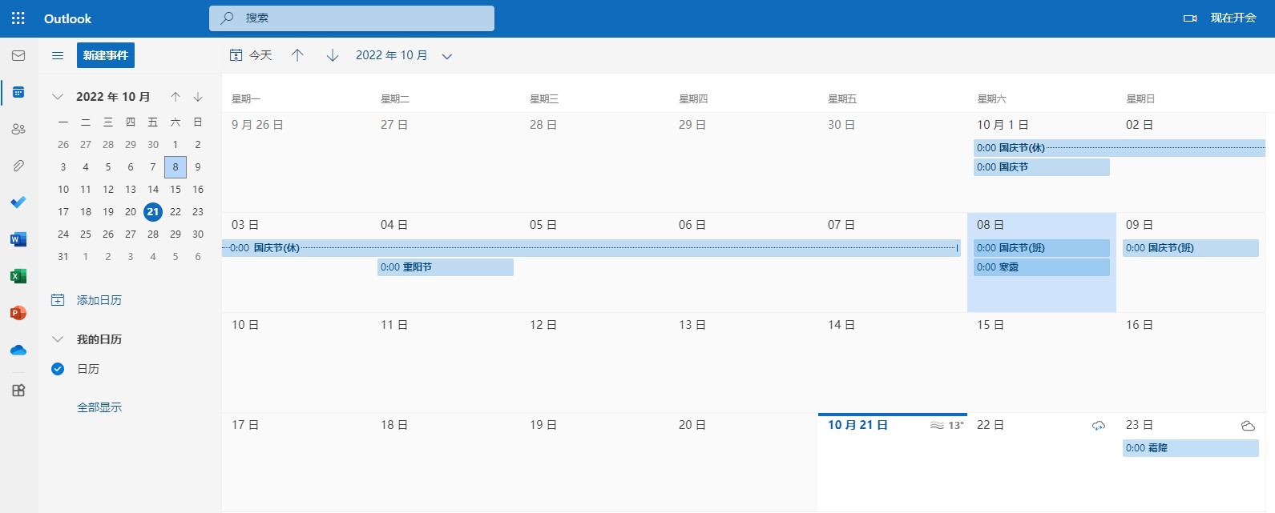Screen dimensions: 1275x513
Task: Toggle the 日历 calendar checkbox
Action: [58, 369]
